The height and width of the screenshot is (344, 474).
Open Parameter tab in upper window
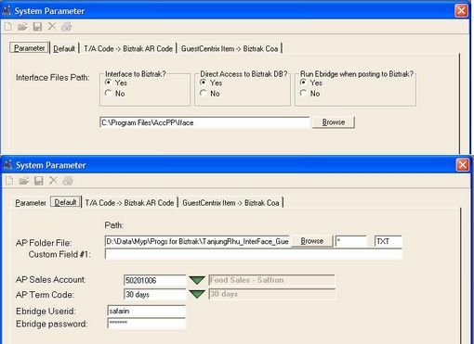(30, 48)
